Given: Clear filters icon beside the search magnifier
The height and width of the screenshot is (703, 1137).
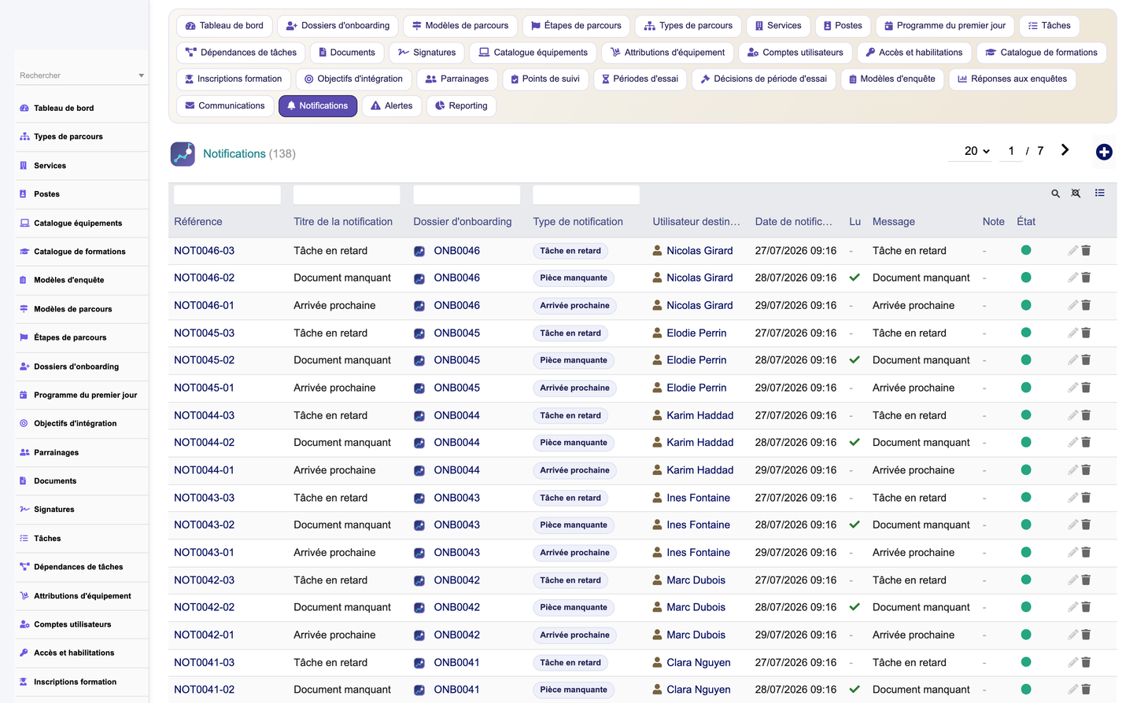Looking at the screenshot, I should point(1076,193).
